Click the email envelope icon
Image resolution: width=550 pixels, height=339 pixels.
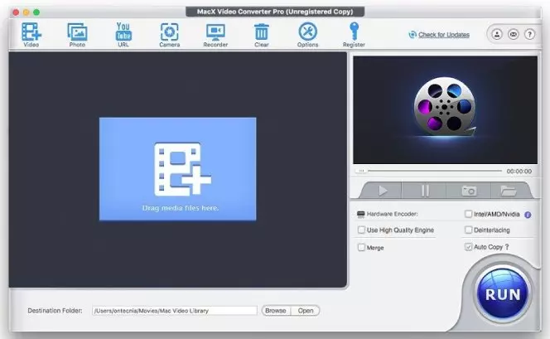(x=514, y=34)
